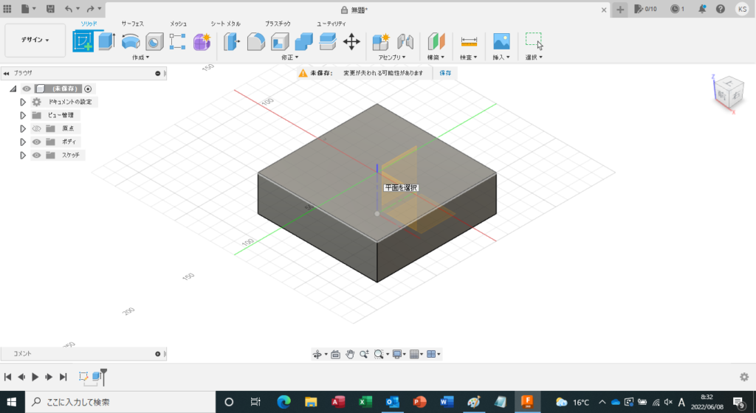Expand the ドキュメントの設定 node
Screen dimensions: 756x413
click(23, 102)
